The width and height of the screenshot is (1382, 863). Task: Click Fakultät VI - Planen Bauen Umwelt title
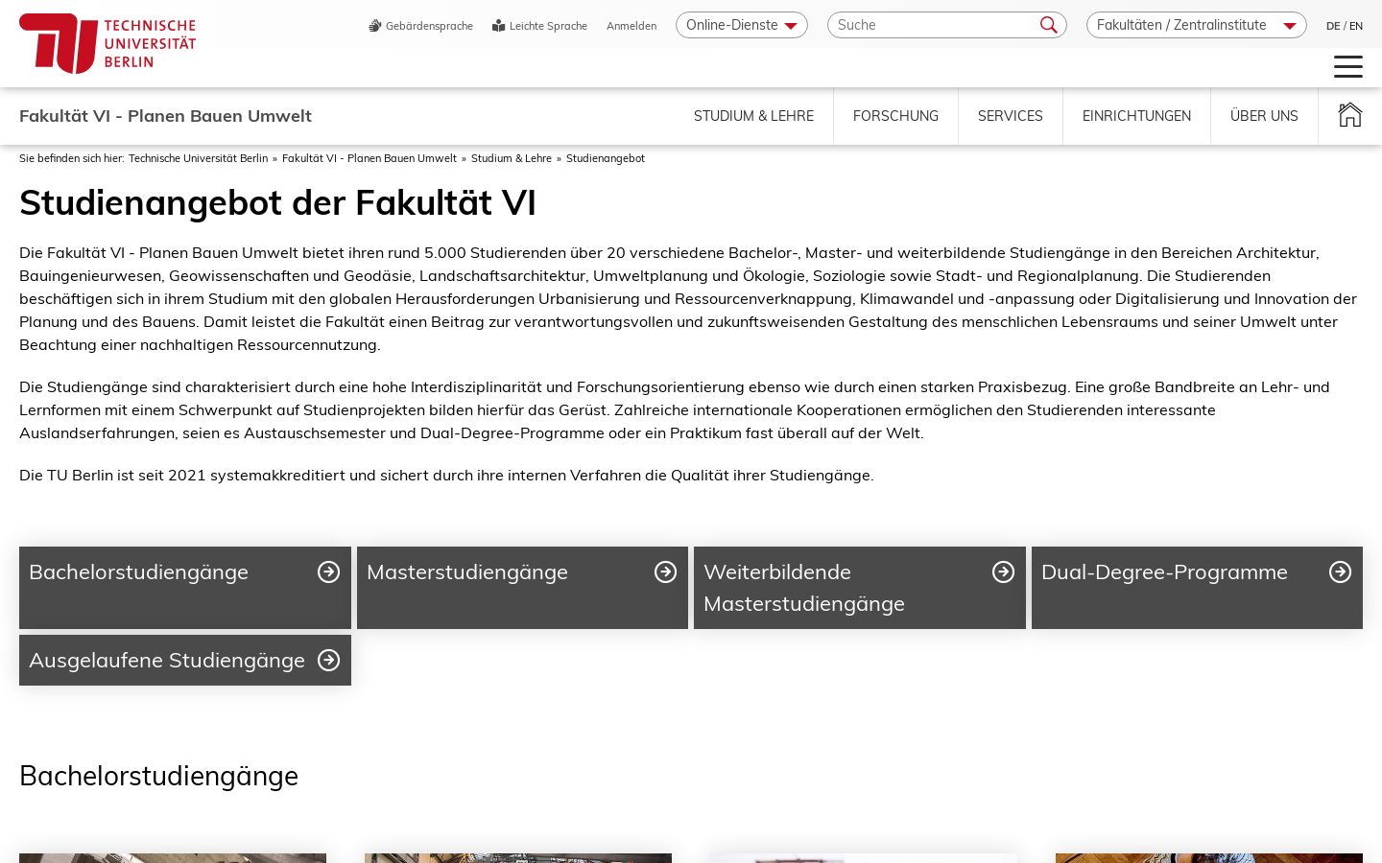coord(165,116)
